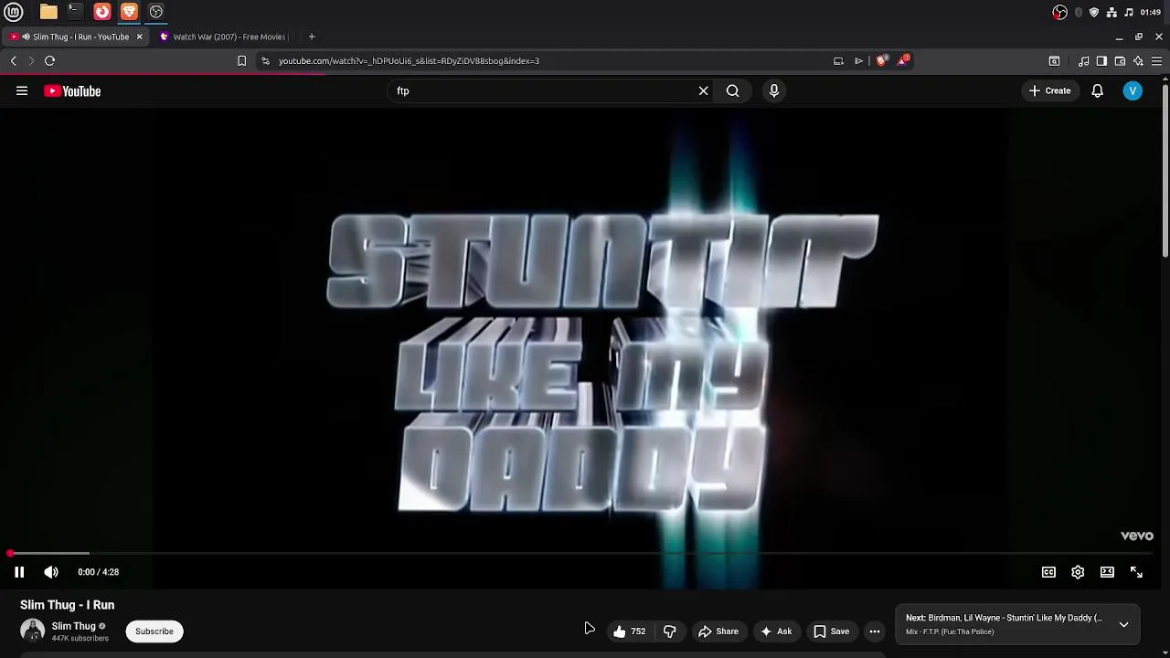
Task: Switch the video to full screen
Action: (1136, 572)
